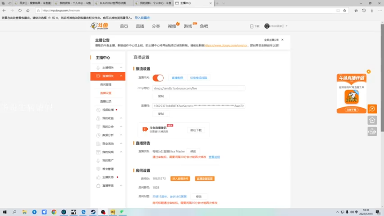Image resolution: width=384 pixels, height=216 pixels.
Task: Open the 鱼吧 nav item
Action: [204, 26]
